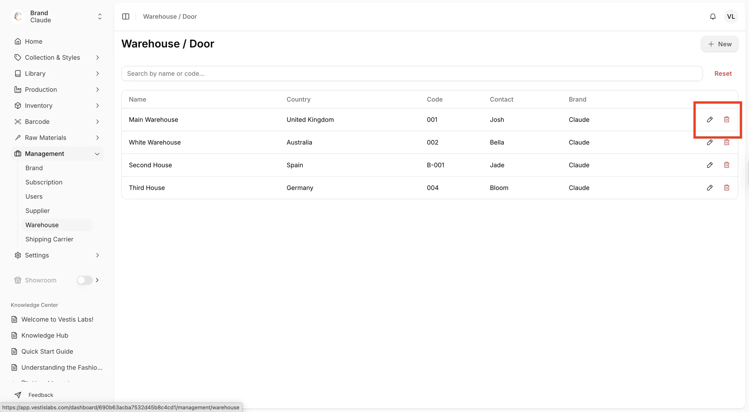Expand the Settings menu

[57, 255]
